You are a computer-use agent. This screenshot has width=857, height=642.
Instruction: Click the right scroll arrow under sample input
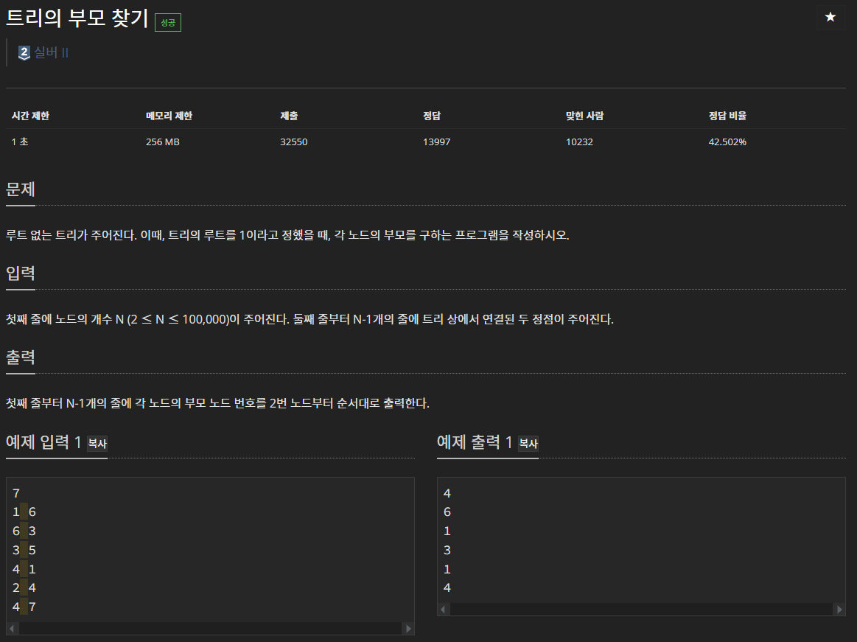coord(409,629)
